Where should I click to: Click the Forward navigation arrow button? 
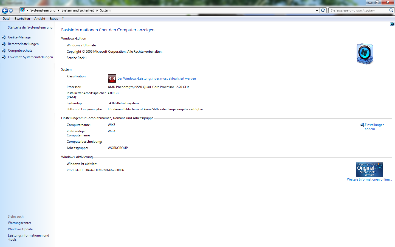[11, 11]
